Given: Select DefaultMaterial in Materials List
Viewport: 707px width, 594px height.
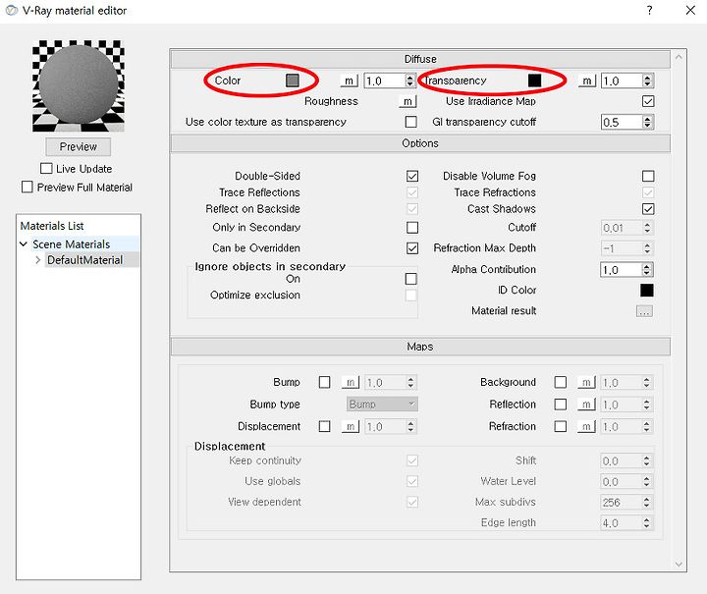Looking at the screenshot, I should 84,260.
